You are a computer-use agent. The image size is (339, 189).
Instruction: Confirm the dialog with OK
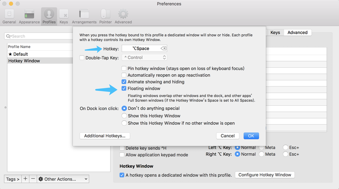tap(251, 136)
